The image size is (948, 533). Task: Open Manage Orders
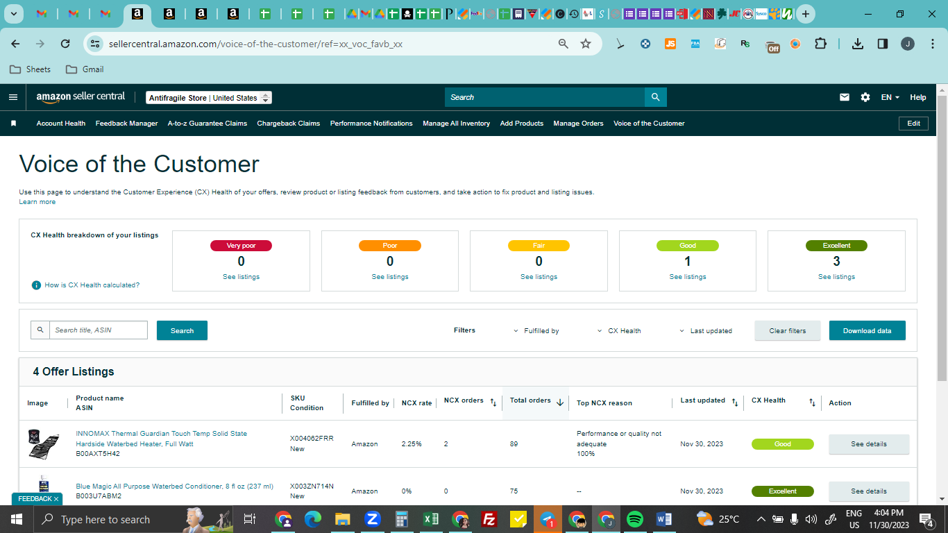coord(578,124)
